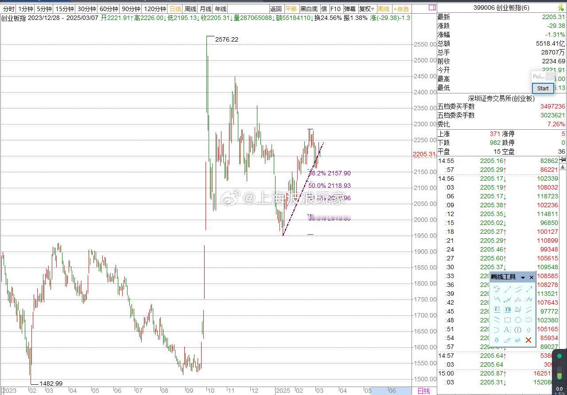
Task: Select the 日线 daily period tab
Action: (175, 9)
